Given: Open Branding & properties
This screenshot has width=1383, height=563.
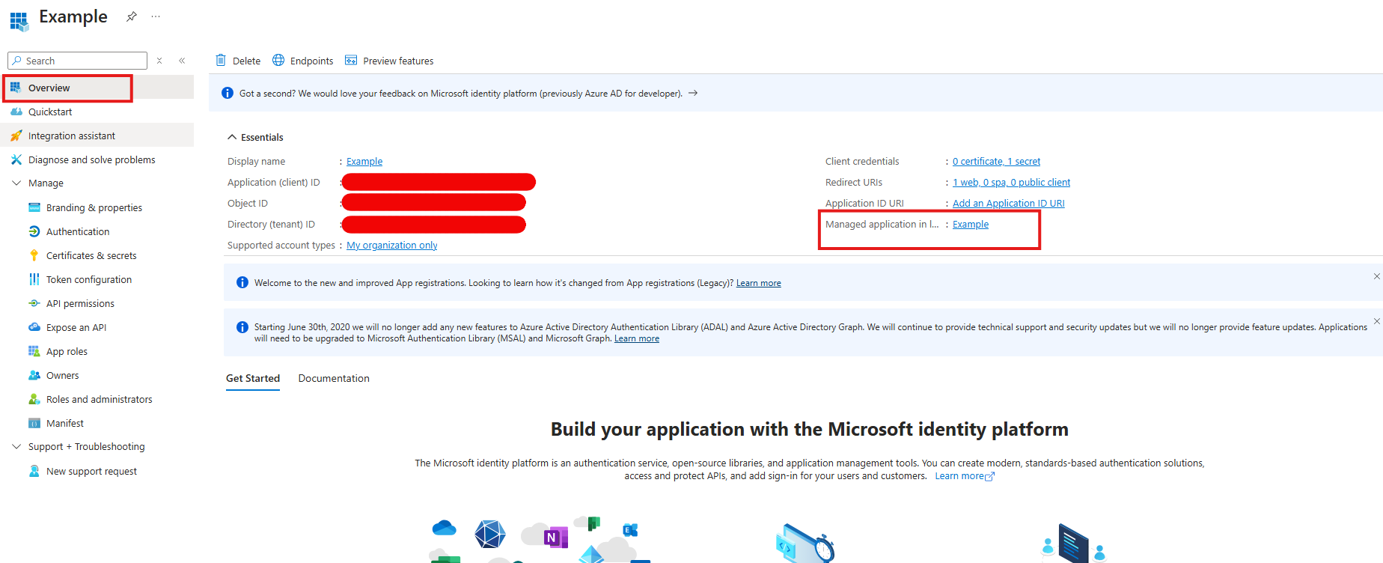Looking at the screenshot, I should click(x=94, y=207).
